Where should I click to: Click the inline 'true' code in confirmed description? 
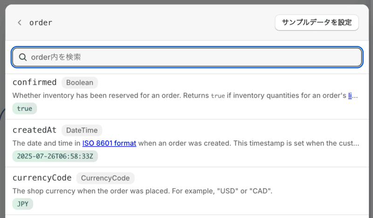click(218, 95)
